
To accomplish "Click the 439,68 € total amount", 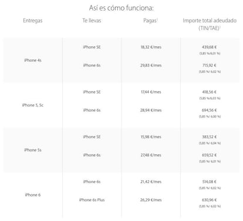I will pyautogui.click(x=210, y=47).
